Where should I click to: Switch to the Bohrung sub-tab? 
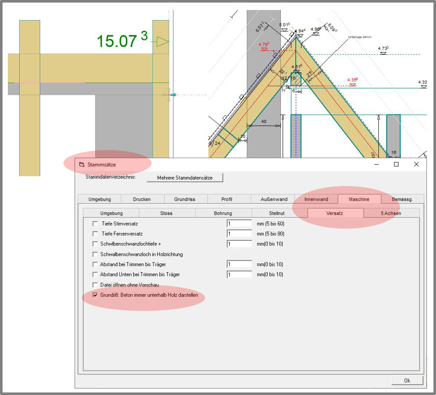223,213
